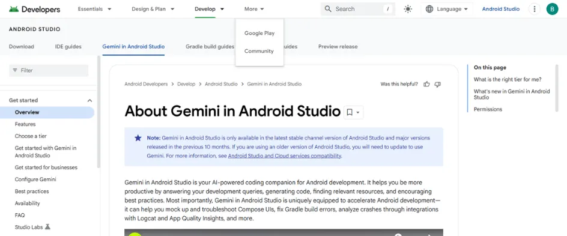Click the search magnifier icon
Viewport: 567px width, 236px height.
tap(328, 9)
